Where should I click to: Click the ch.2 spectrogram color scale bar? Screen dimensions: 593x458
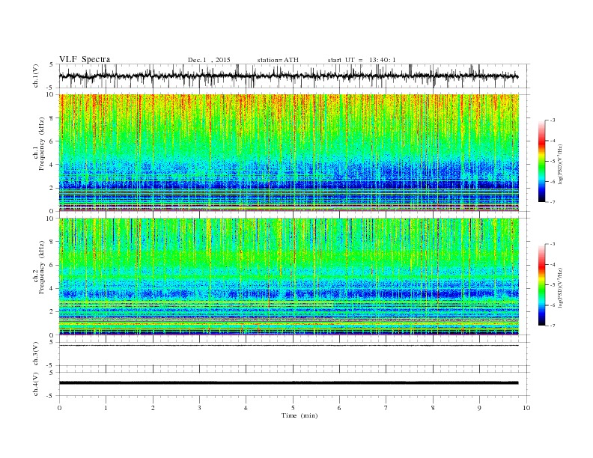tap(542, 284)
